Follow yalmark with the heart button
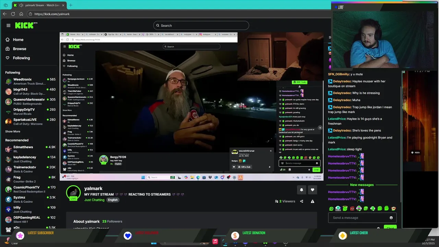 coord(312,190)
